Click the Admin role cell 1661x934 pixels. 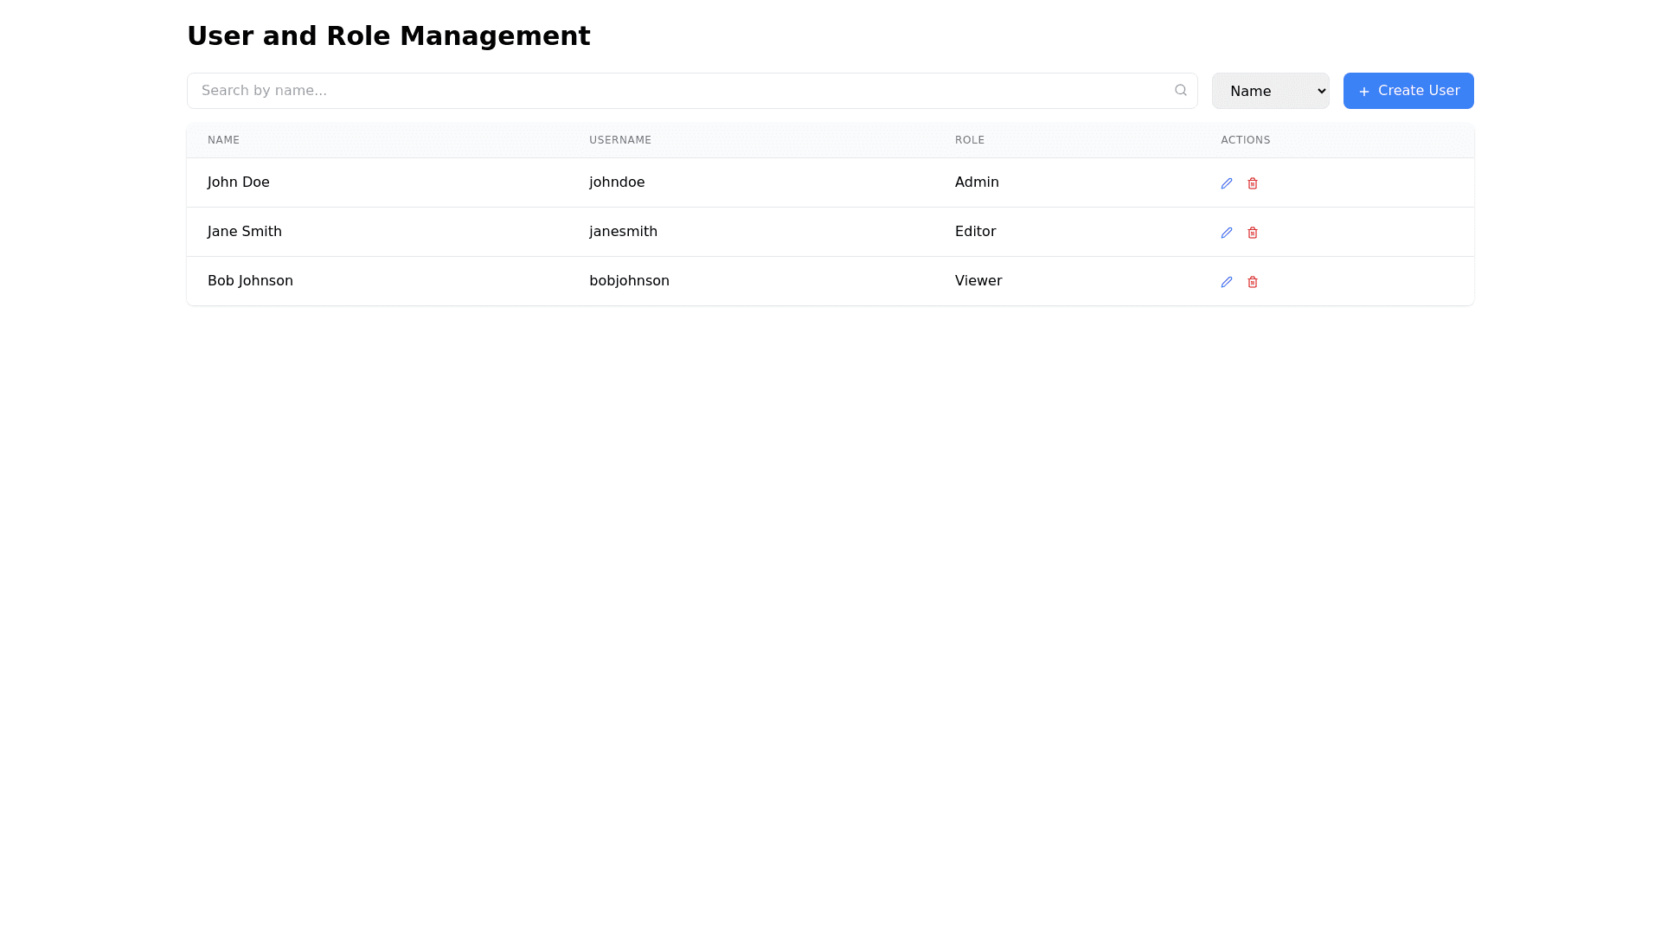[976, 182]
